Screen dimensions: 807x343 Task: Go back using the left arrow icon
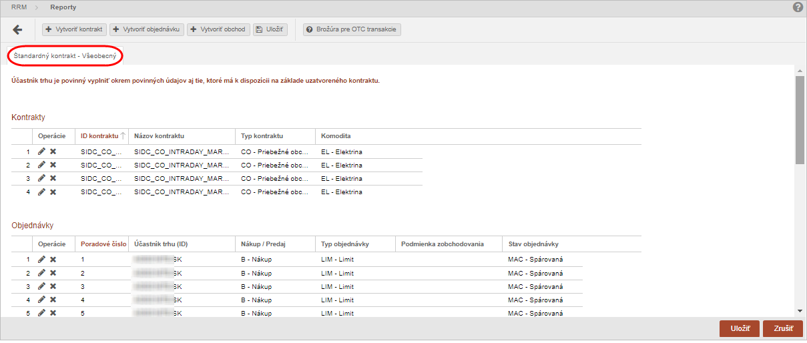(x=17, y=29)
